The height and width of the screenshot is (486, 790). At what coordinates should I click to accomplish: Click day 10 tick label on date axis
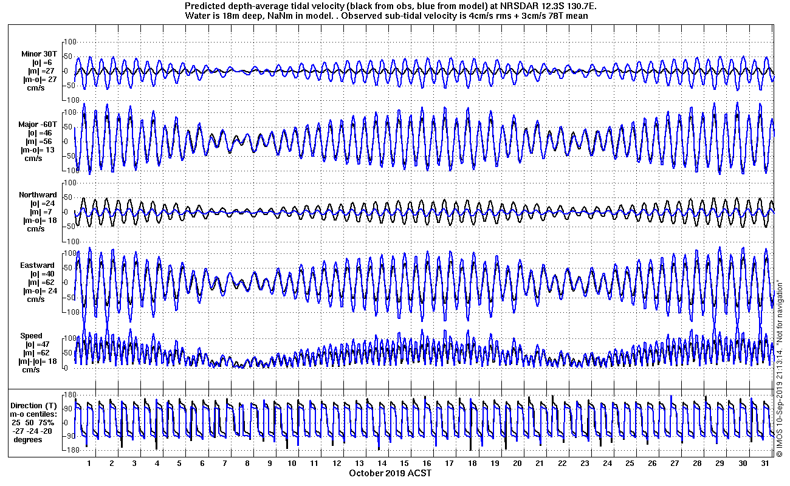coord(292,463)
